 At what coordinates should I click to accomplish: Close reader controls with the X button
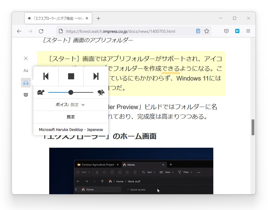point(26,58)
